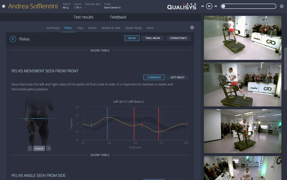Click the minus button under body model
This screenshot has width=287, height=180.
tap(30, 148)
